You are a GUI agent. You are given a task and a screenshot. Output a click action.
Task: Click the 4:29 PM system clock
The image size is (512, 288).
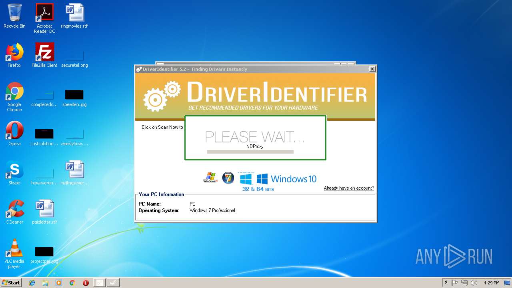click(491, 283)
